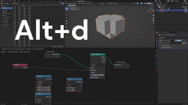Screen dimensions: 188x105
Task: Open the World properties tab
Action: pos(157,48)
